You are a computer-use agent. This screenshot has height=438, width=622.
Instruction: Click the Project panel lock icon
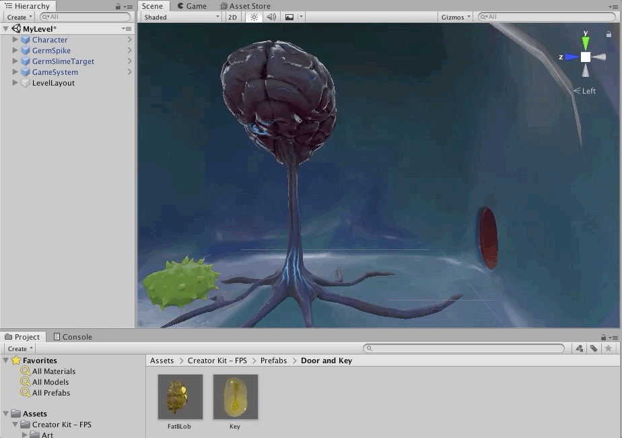click(604, 337)
